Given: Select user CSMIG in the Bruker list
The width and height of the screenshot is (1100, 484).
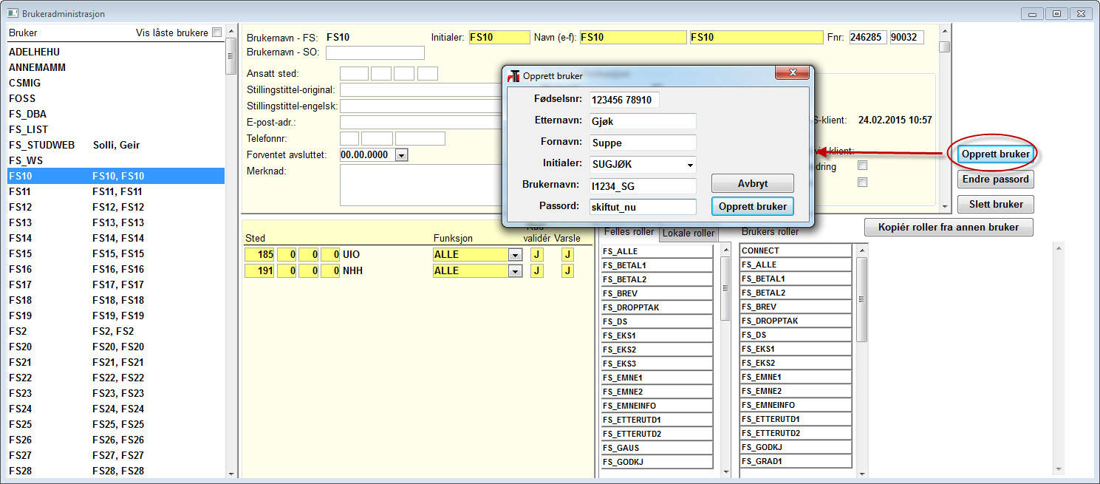Looking at the screenshot, I should point(116,83).
